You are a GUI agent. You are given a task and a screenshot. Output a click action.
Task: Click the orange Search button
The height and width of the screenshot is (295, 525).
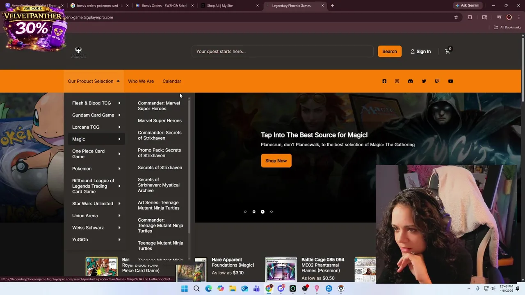coord(390,51)
